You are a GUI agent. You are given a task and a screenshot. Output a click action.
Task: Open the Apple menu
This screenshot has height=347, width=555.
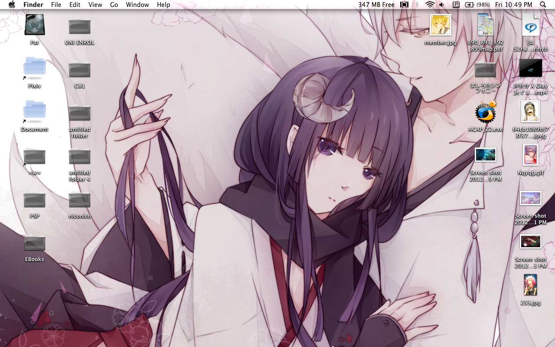coord(12,4)
